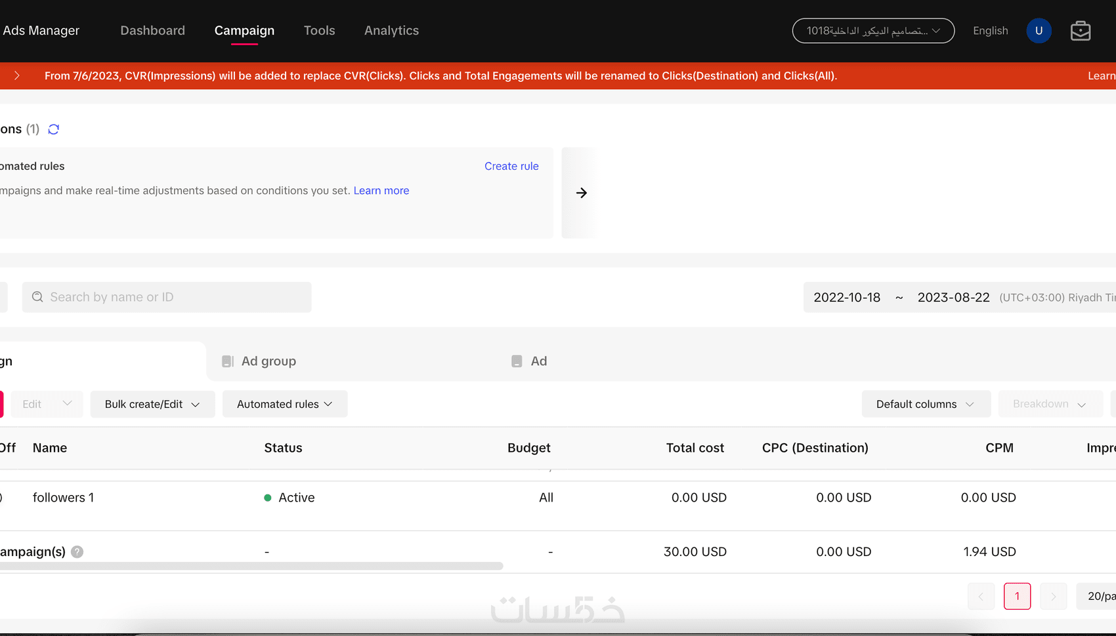The height and width of the screenshot is (636, 1116).
Task: Open the Automated rules dropdown
Action: [x=285, y=404]
